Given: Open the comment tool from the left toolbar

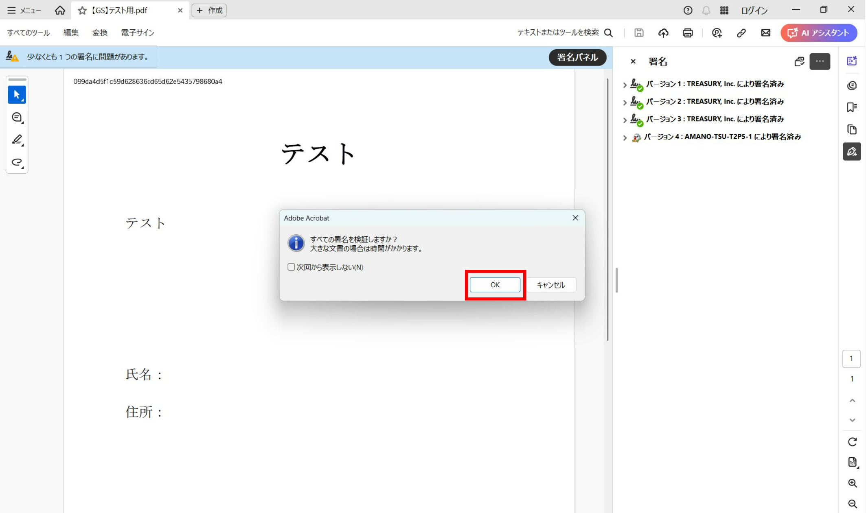Looking at the screenshot, I should click(x=17, y=117).
